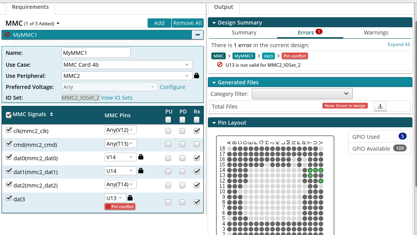Click the lock icon beside Use Peripheral MMC2
The height and width of the screenshot is (235, 417).
tap(196, 76)
